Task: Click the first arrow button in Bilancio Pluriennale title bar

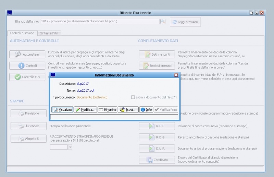Action: [251, 13]
